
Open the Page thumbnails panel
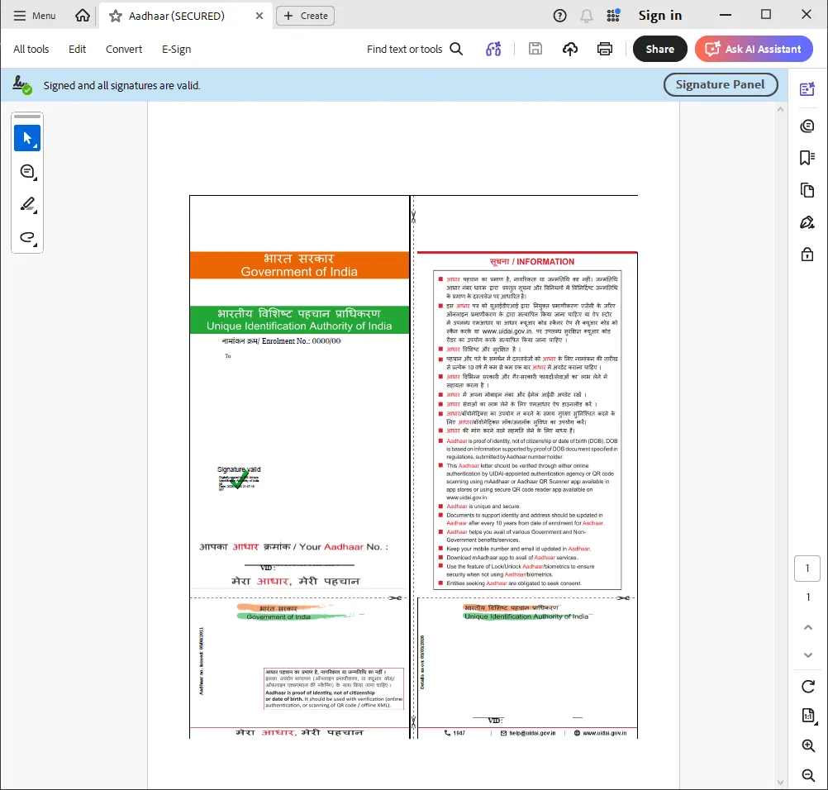tap(807, 189)
